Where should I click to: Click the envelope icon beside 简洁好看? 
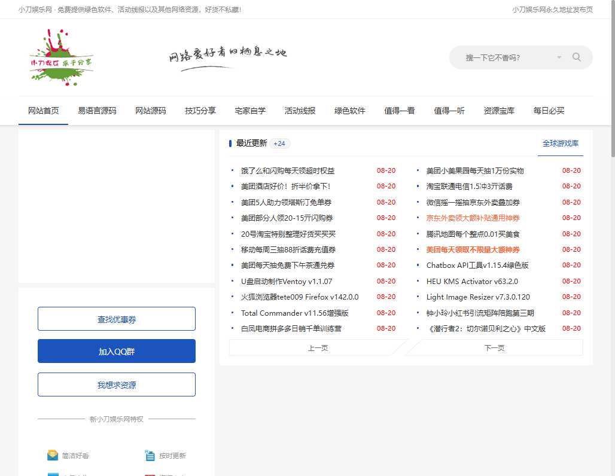[51, 454]
